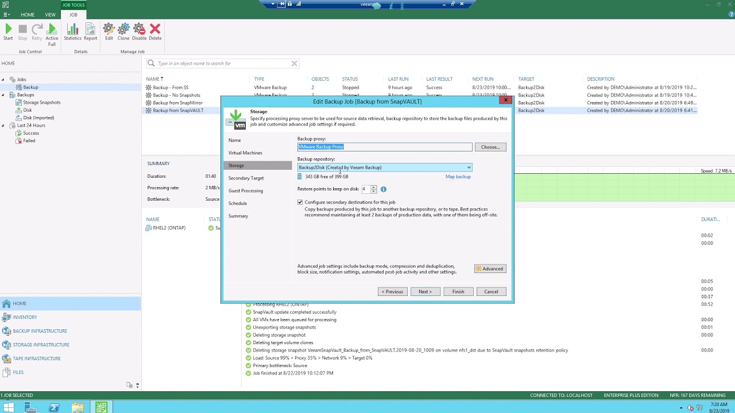The width and height of the screenshot is (735, 413).
Task: Switch to the HOME ribbon tab
Action: point(28,15)
